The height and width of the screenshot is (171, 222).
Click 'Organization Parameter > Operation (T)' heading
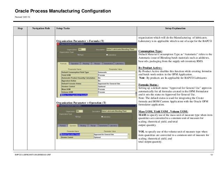pos(81,103)
